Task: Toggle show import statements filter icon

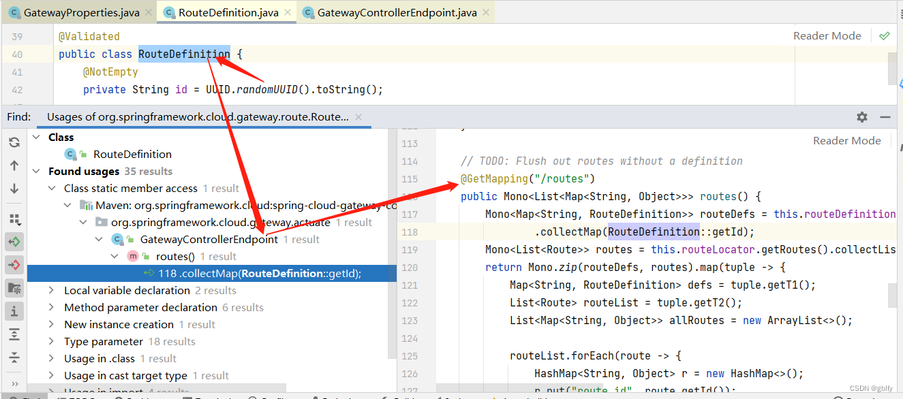Action: tap(14, 287)
